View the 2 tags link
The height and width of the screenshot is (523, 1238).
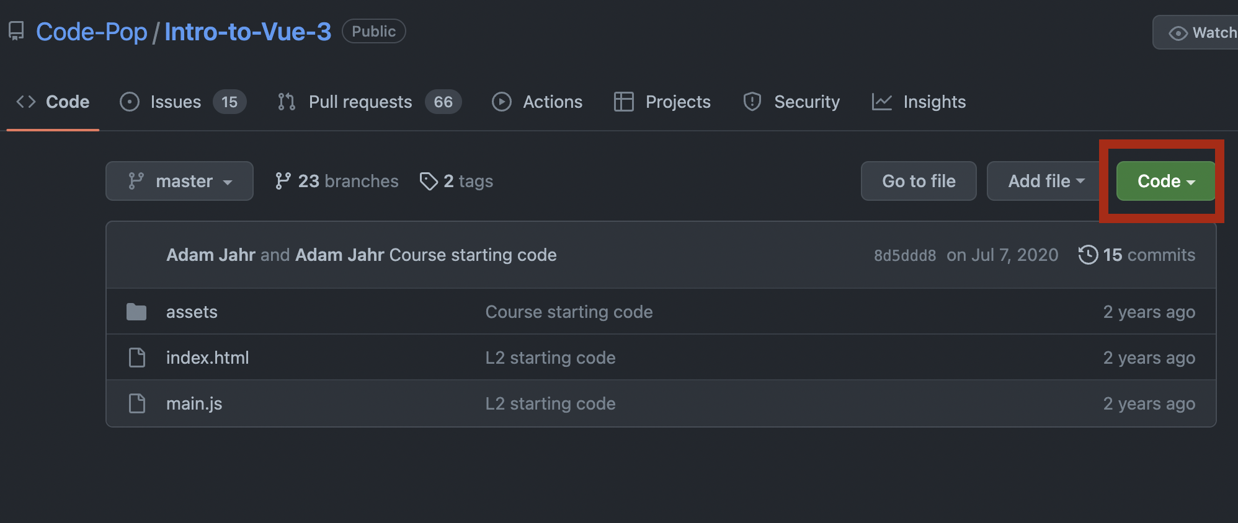[x=456, y=181]
